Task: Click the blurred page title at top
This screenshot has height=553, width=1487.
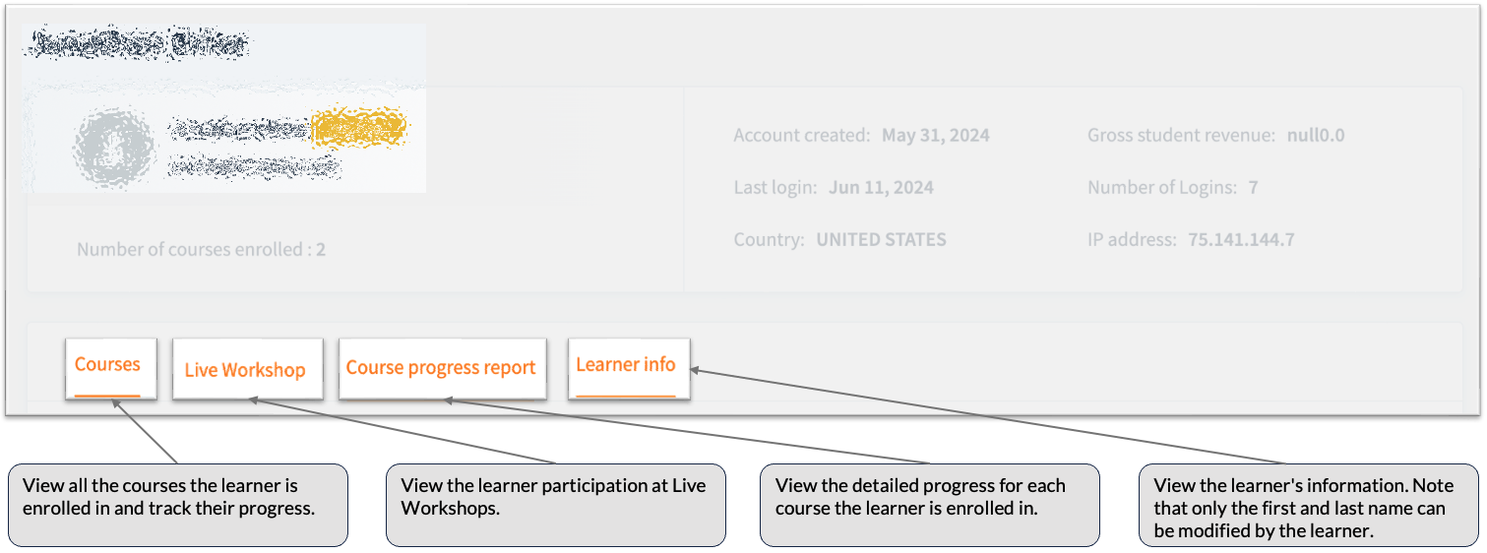Action: click(x=139, y=43)
